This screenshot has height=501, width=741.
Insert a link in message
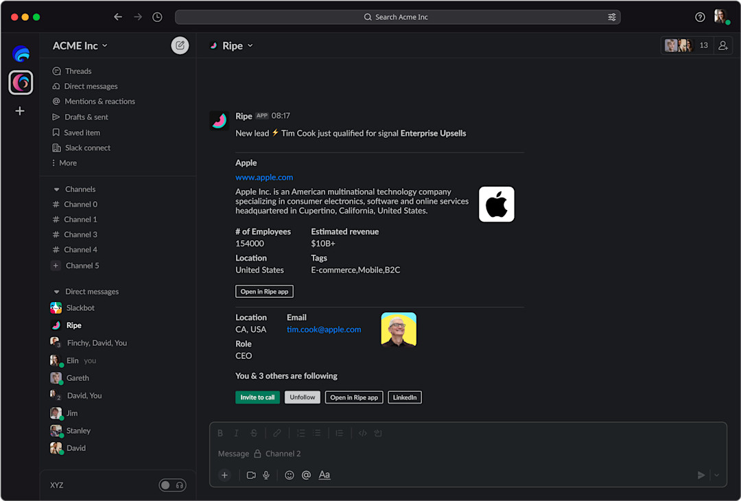[x=277, y=433]
